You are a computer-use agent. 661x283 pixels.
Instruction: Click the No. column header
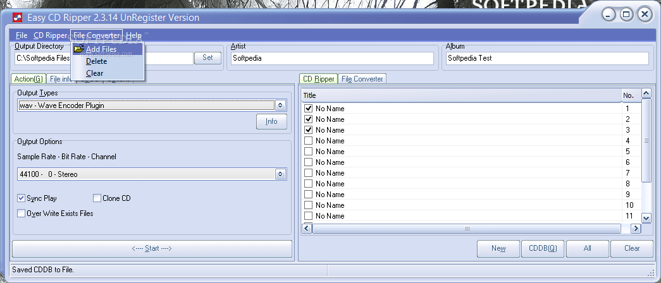[631, 95]
